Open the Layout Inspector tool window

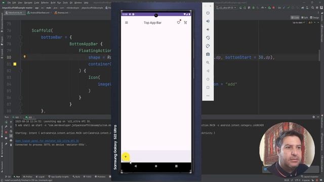(x=310, y=176)
